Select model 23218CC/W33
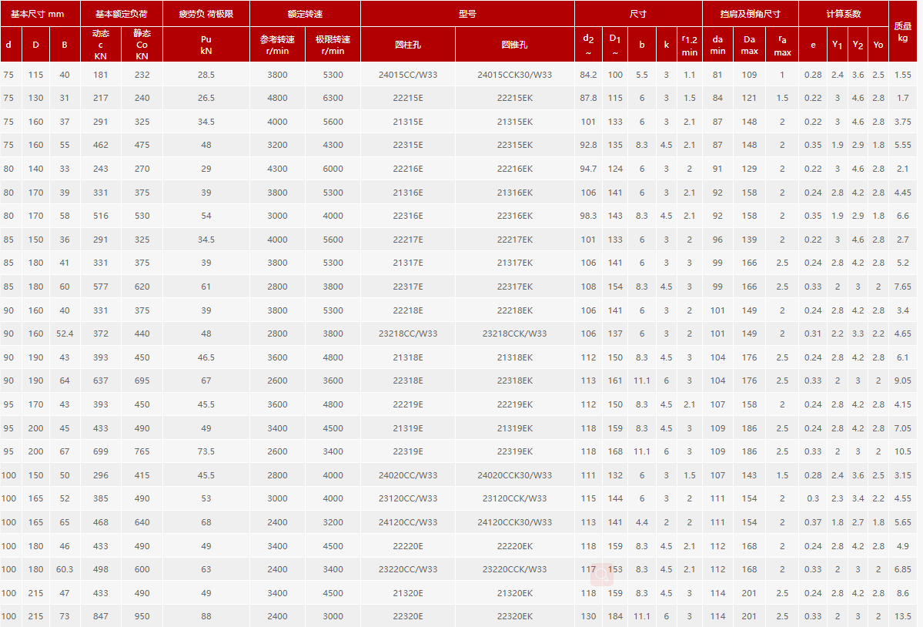This screenshot has width=923, height=627. 408,334
